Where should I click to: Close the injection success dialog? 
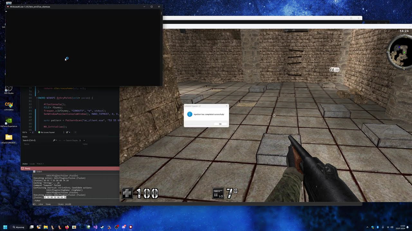point(227,106)
